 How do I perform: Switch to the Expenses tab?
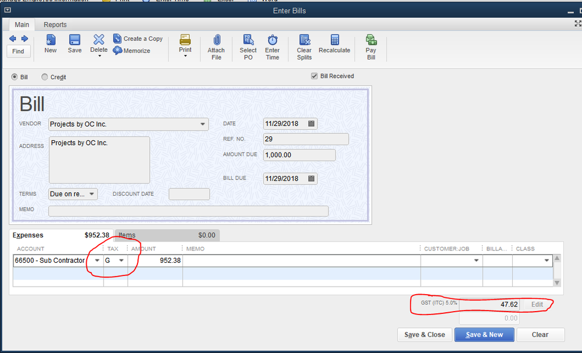(61, 235)
